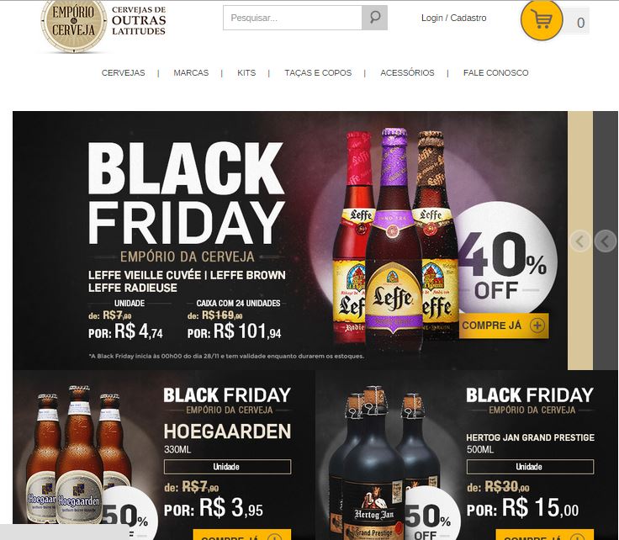Go to the Kits section
This screenshot has width=619, height=540.
pyautogui.click(x=246, y=72)
